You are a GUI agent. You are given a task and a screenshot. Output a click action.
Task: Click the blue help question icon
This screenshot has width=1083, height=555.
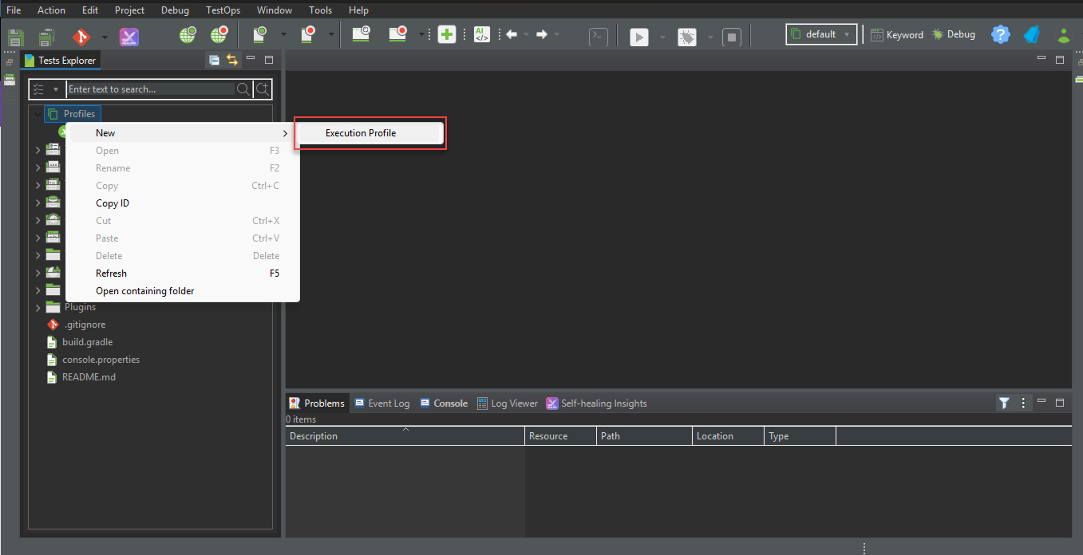(1000, 35)
